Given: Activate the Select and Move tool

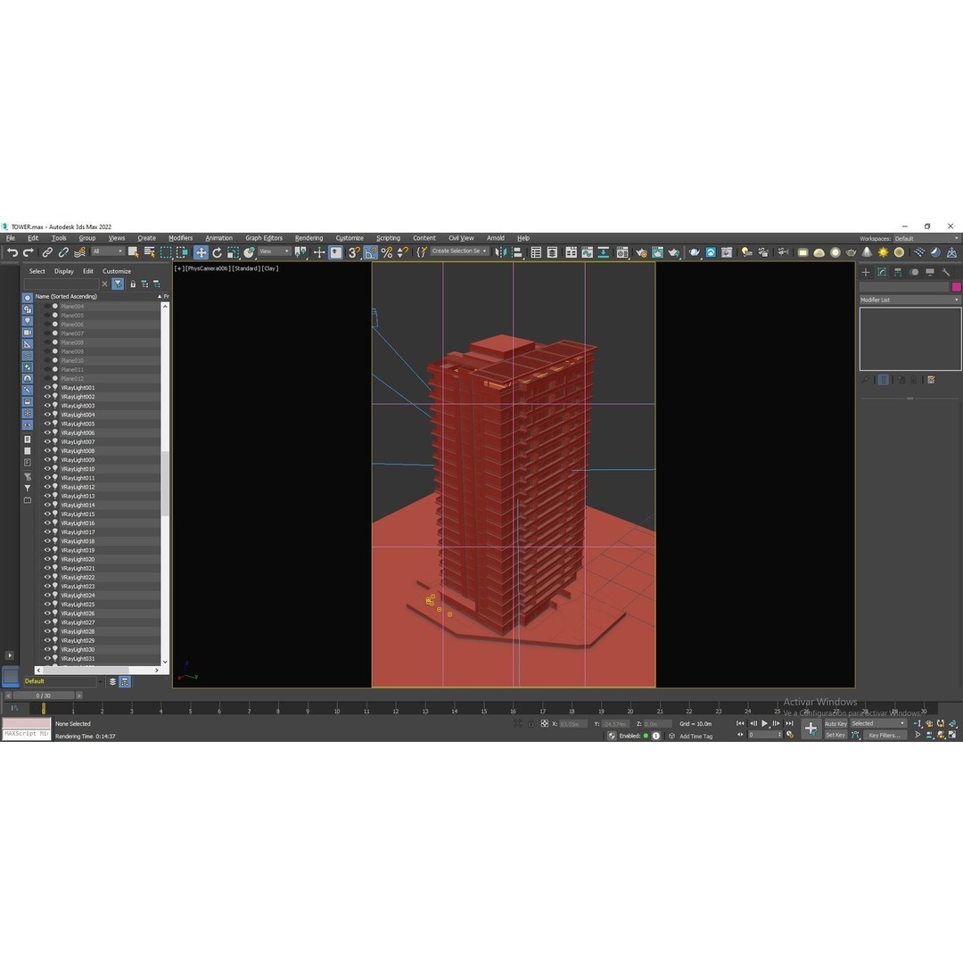Looking at the screenshot, I should click(x=201, y=252).
